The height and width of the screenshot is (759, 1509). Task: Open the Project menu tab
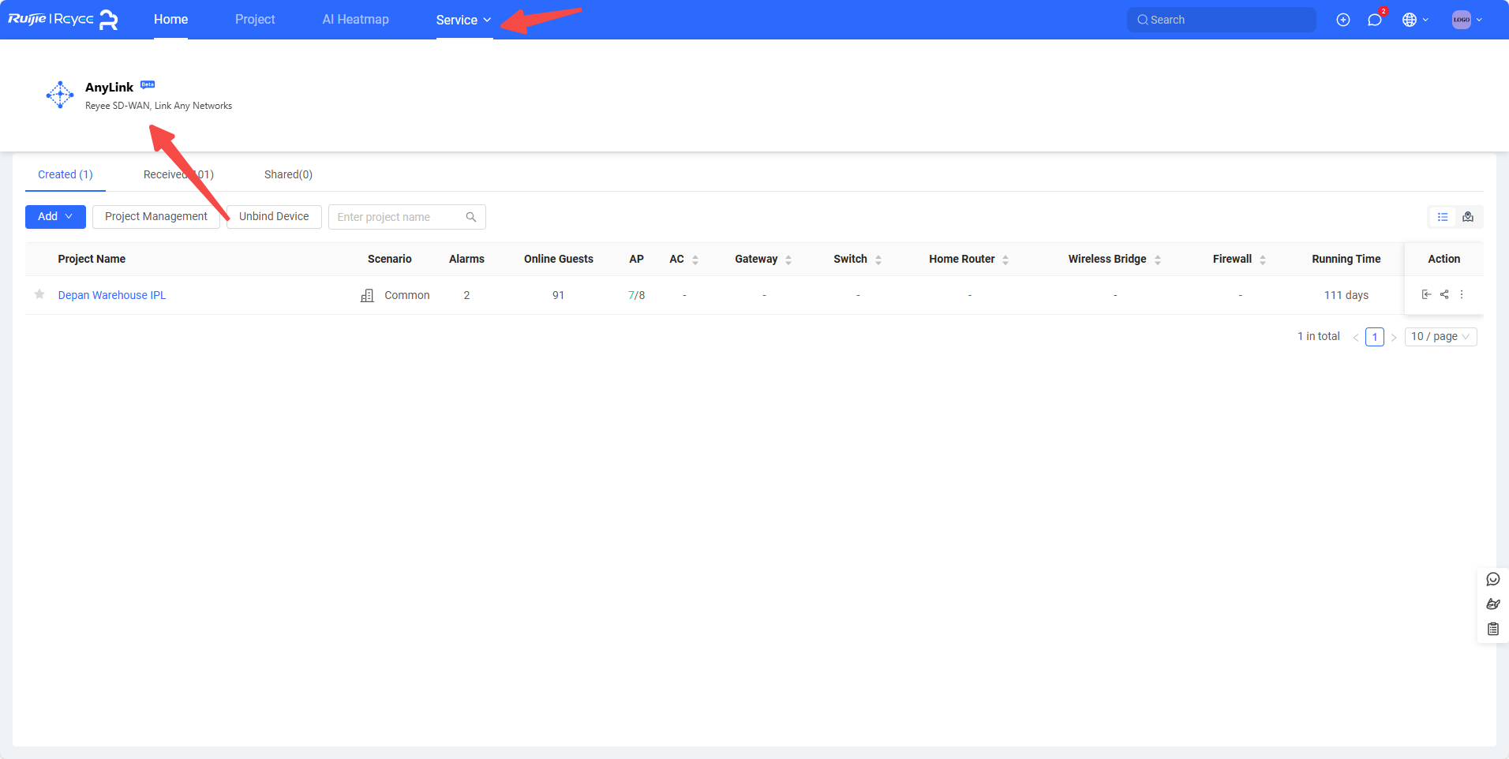(255, 20)
